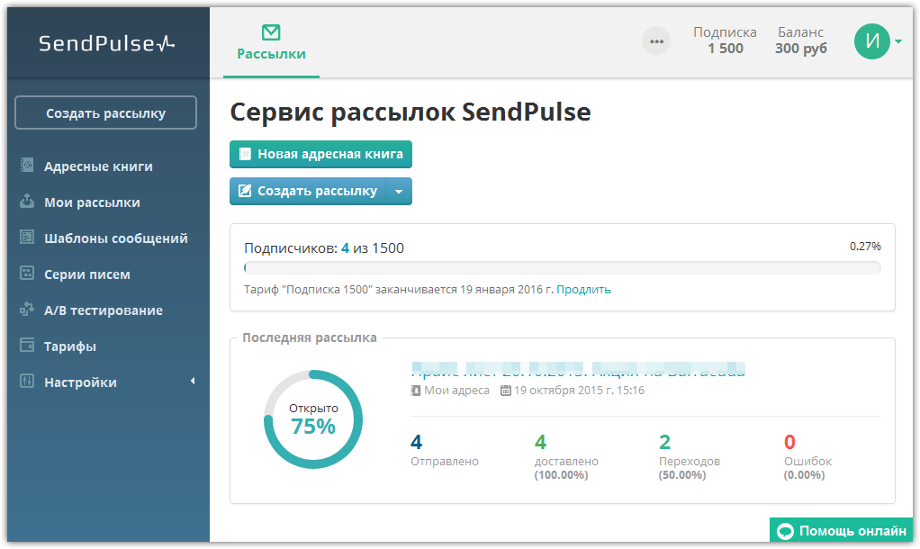The width and height of the screenshot is (920, 549).
Task: Click the calendar icon by 19 октября
Action: click(506, 390)
